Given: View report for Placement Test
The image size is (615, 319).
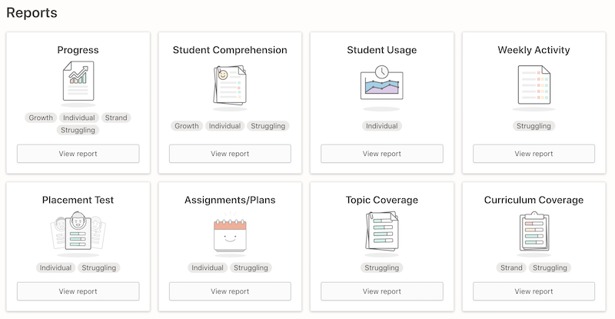Looking at the screenshot, I should pyautogui.click(x=78, y=291).
